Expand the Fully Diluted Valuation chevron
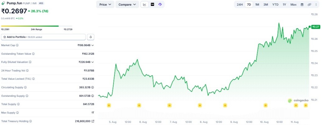This screenshot has height=125, width=322. click(92, 62)
